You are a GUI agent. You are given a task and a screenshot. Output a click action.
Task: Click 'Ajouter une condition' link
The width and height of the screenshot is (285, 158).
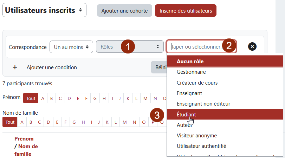pos(52,67)
